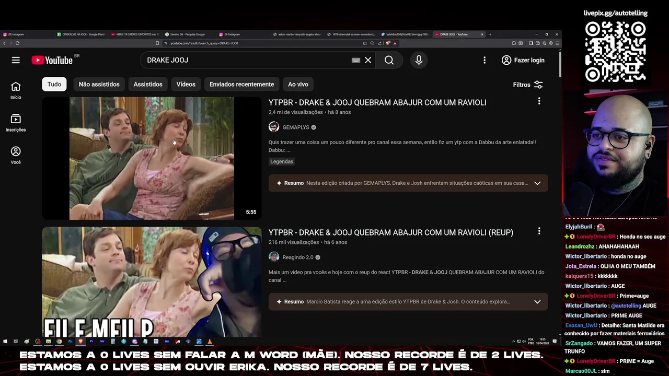Image resolution: width=669 pixels, height=376 pixels.
Task: Click the GEMAPLYS channel avatar
Action: click(274, 127)
